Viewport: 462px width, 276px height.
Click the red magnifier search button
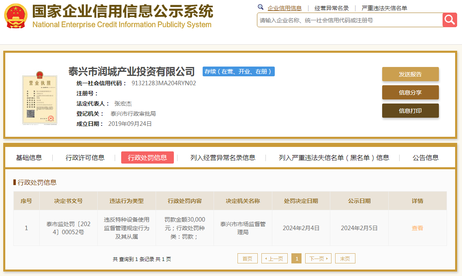pos(449,20)
